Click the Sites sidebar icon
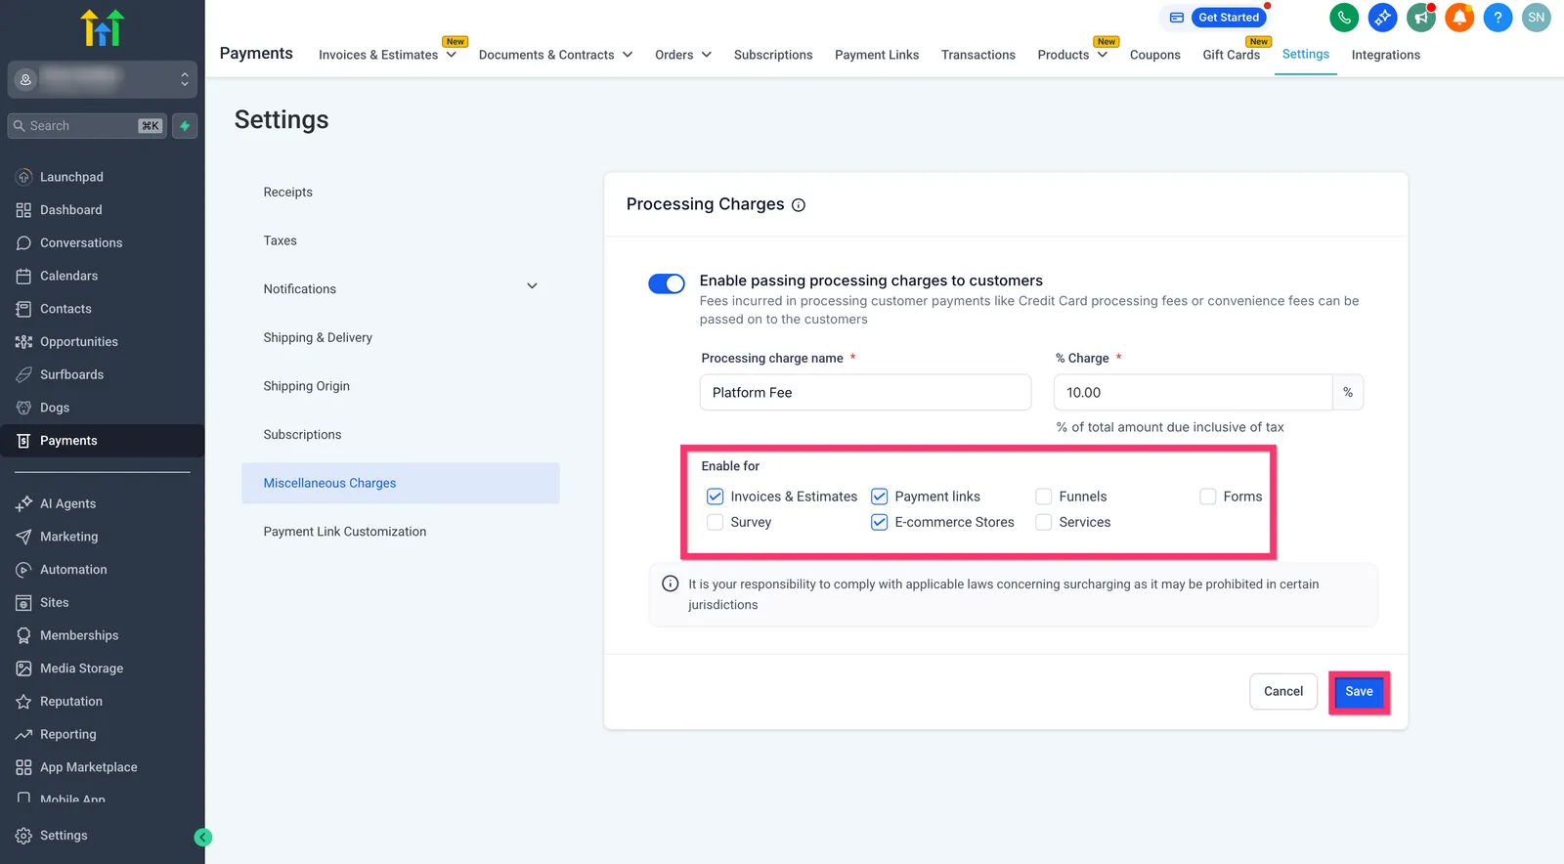 pyautogui.click(x=24, y=603)
